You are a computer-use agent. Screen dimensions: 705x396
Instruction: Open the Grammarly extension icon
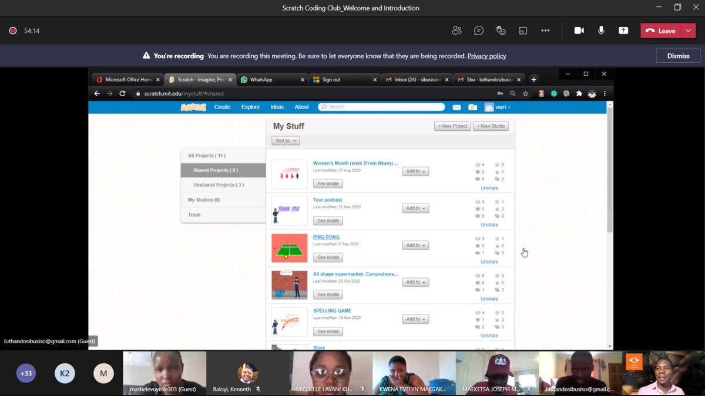click(x=553, y=93)
